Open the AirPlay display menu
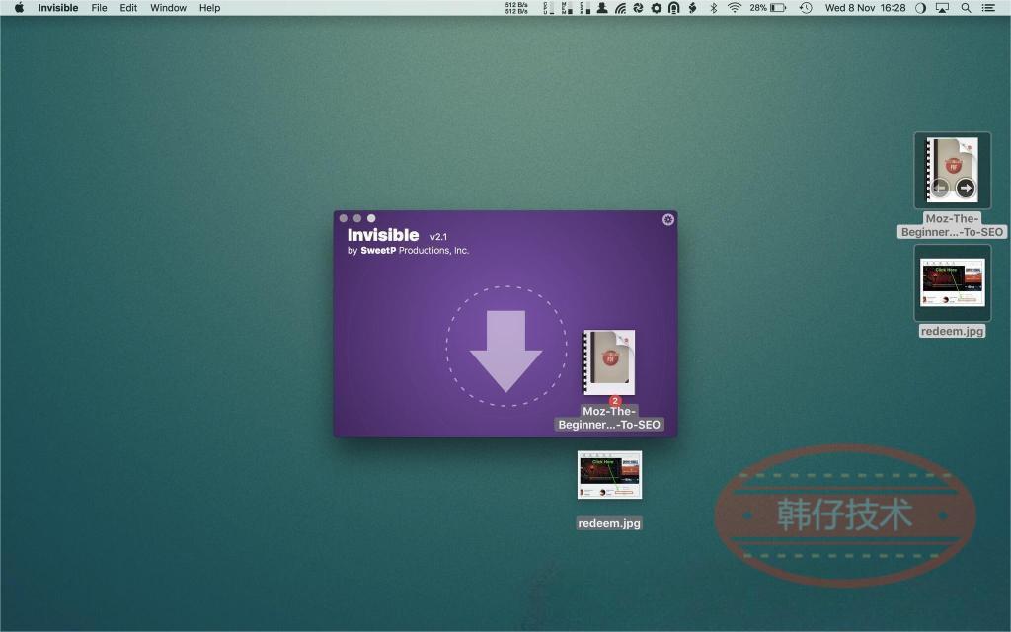The height and width of the screenshot is (632, 1011). [942, 8]
